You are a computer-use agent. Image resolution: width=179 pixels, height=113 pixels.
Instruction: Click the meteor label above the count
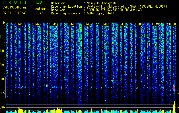pos(40,9)
